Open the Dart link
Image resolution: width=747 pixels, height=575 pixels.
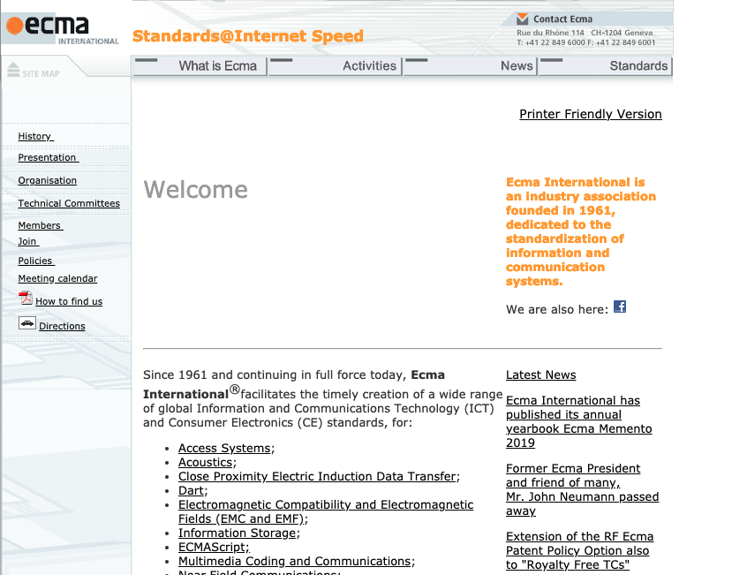coord(191,491)
